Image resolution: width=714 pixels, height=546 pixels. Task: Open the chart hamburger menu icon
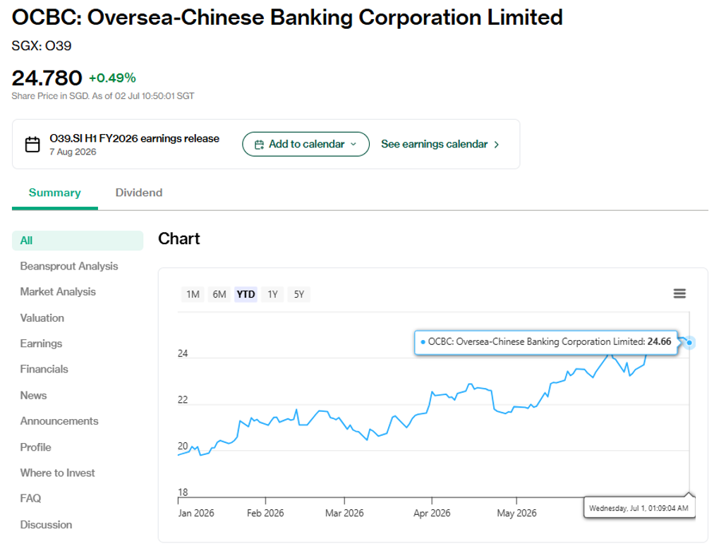tap(679, 293)
